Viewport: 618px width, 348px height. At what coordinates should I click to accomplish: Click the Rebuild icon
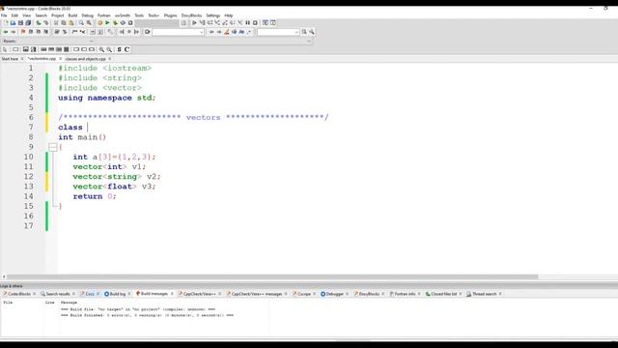point(123,23)
